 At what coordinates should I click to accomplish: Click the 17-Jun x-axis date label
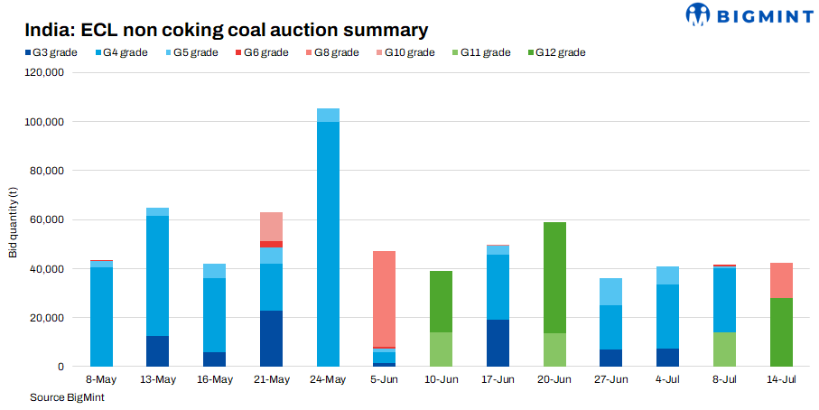(498, 379)
